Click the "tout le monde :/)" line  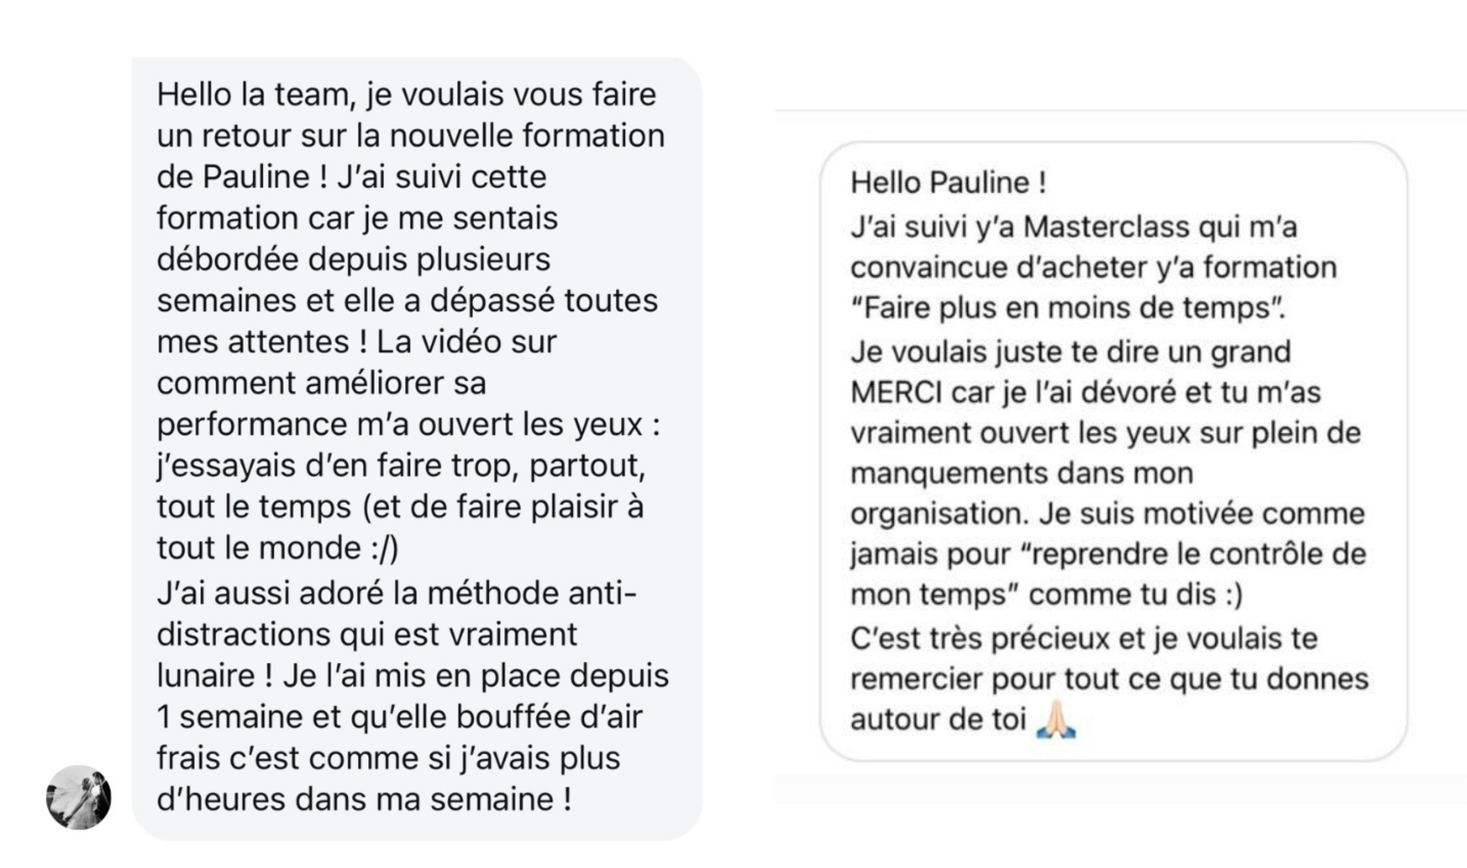coord(277,548)
